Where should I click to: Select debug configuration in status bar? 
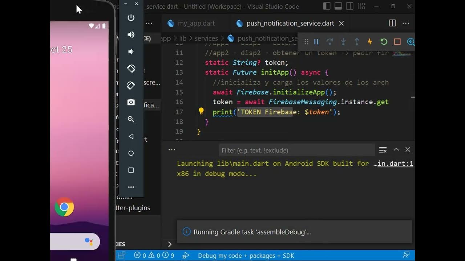(x=246, y=256)
